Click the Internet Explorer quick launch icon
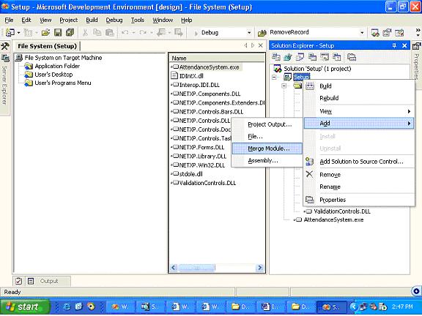This screenshot has width=422, height=316. coord(67,306)
